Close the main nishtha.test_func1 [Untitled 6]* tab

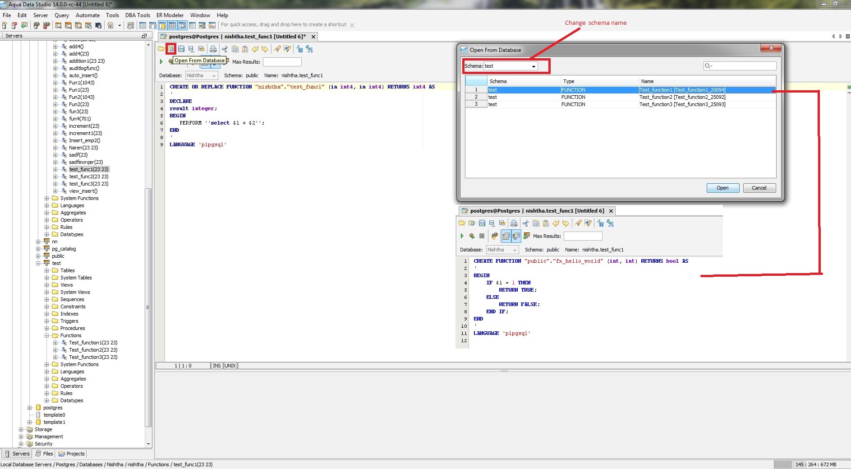point(313,37)
